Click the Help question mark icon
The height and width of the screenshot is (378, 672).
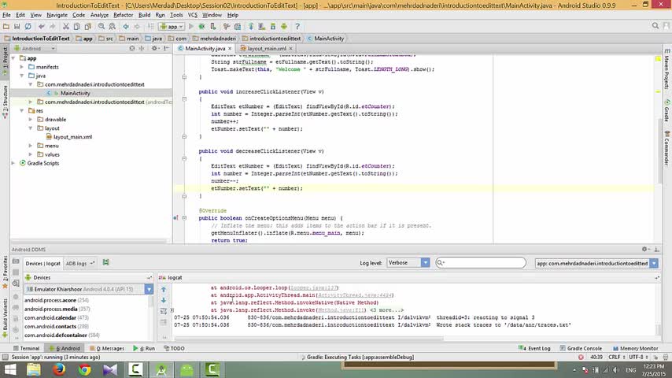pyautogui.click(x=297, y=27)
